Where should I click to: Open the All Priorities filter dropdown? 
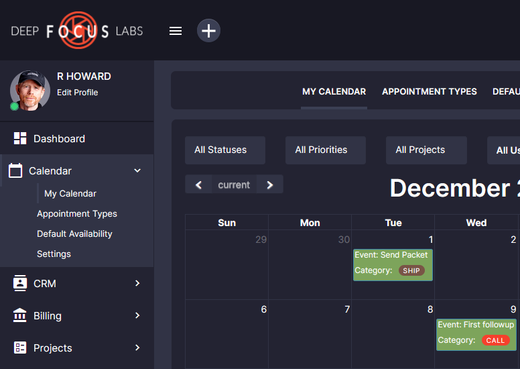pyautogui.click(x=326, y=150)
